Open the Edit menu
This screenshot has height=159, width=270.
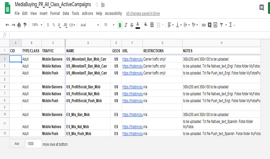25,14
